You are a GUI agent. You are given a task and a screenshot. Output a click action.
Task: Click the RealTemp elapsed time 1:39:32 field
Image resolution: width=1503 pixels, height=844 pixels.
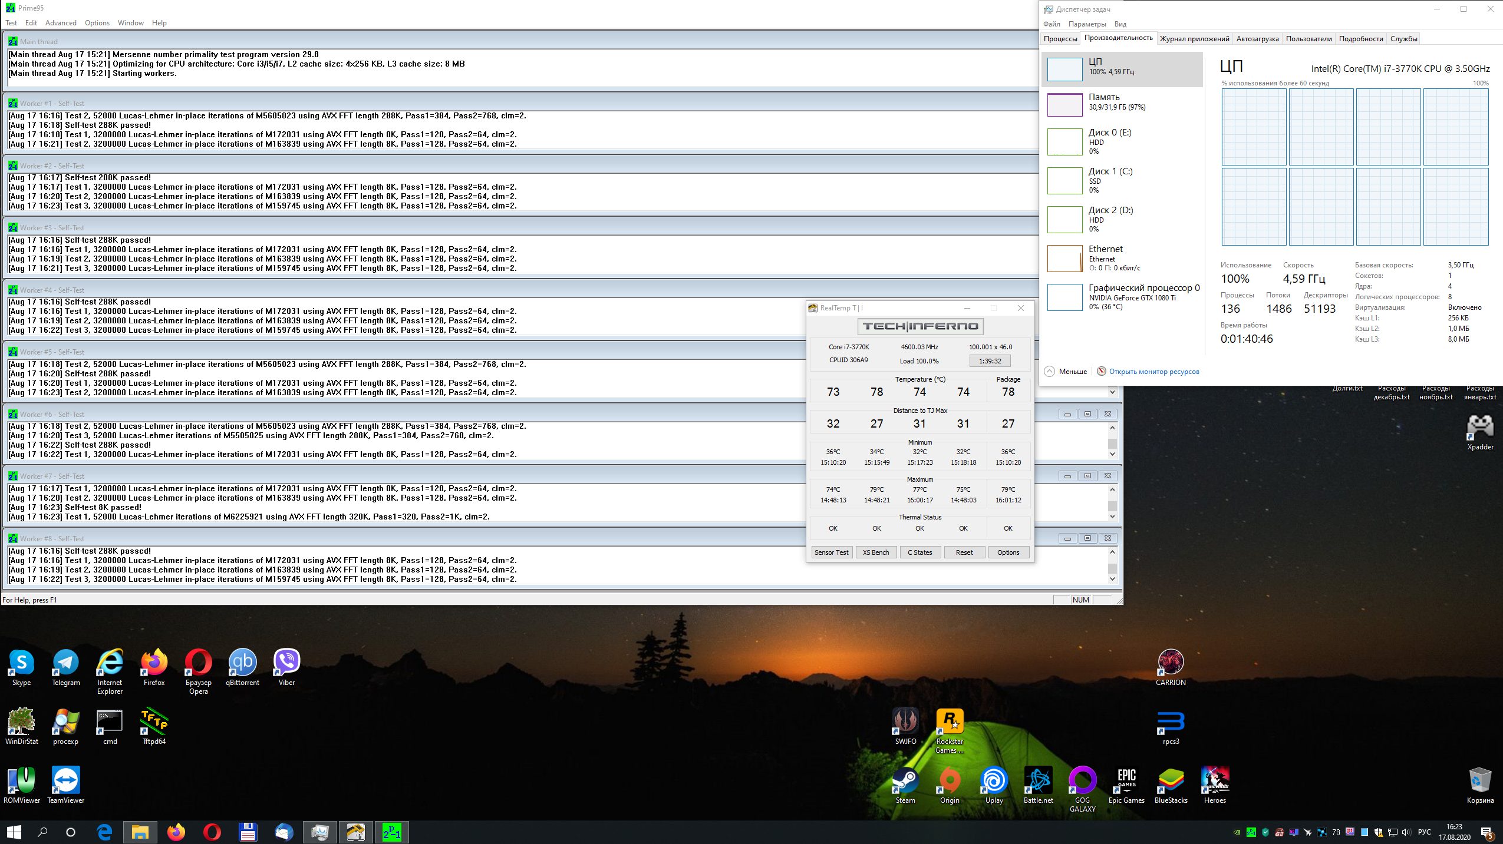coord(990,361)
